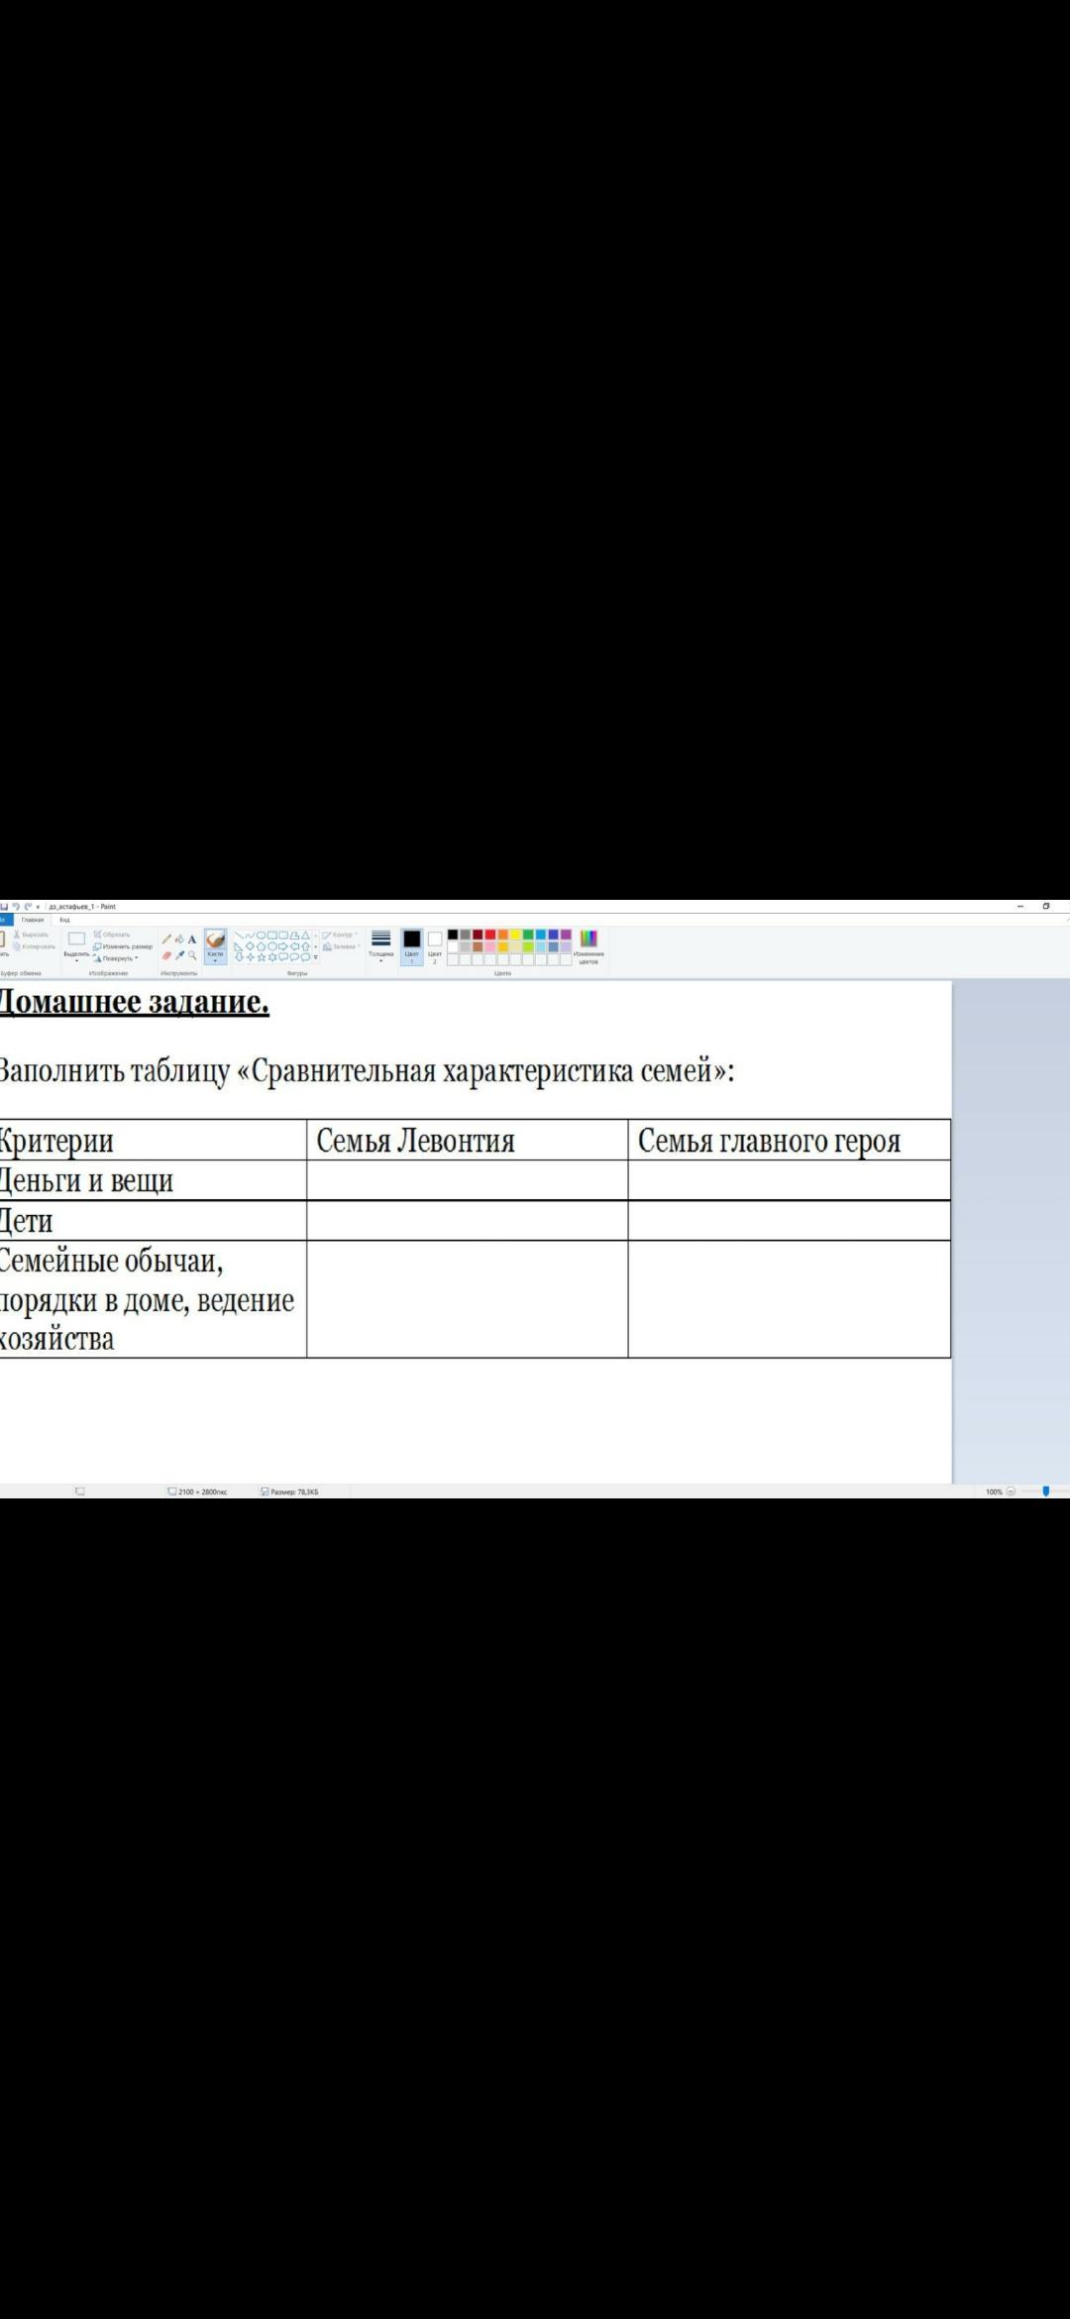Pick the right arrow shape
The height and width of the screenshot is (2319, 1070).
(x=283, y=946)
